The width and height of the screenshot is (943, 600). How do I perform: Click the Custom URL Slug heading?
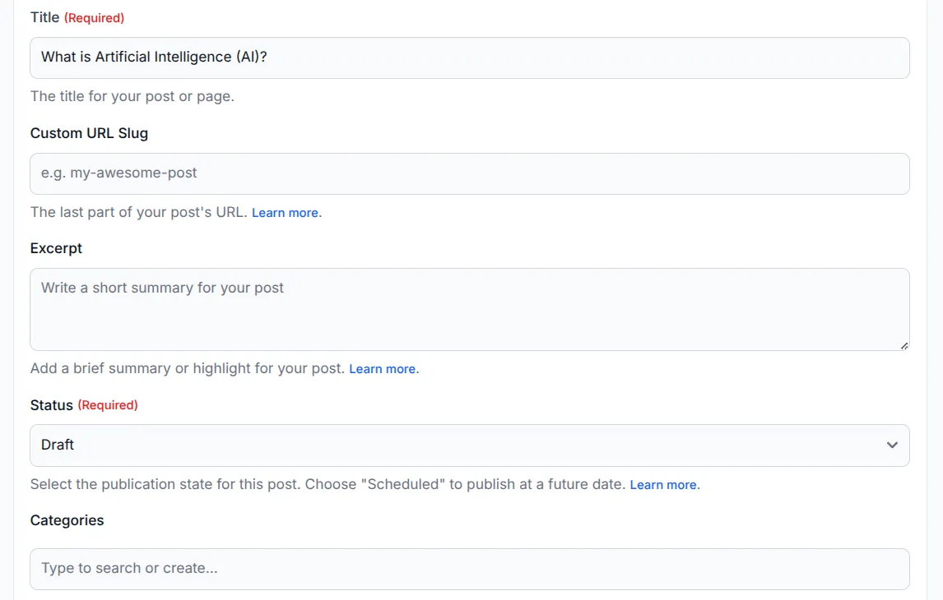tap(88, 132)
